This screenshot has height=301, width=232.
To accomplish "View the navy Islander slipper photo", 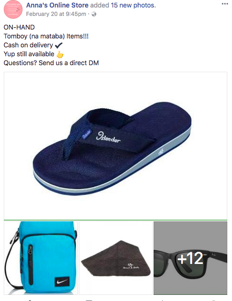I will point(116,146).
